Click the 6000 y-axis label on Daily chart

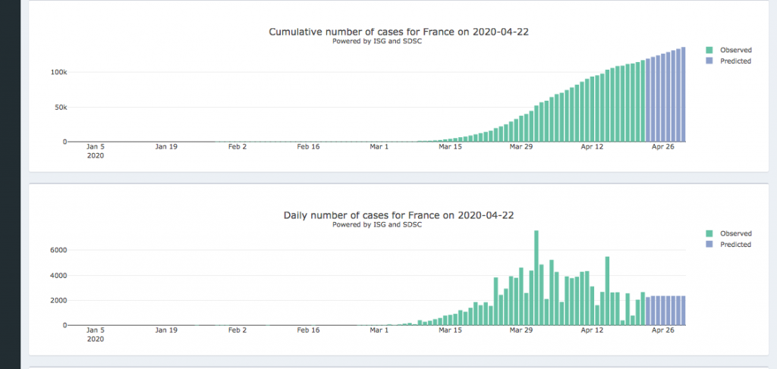tap(59, 250)
